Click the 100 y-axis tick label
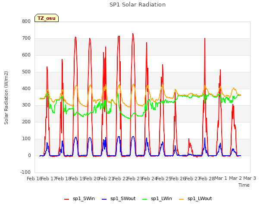Image resolution: width=276 pixels, height=207 pixels. pos(26,139)
